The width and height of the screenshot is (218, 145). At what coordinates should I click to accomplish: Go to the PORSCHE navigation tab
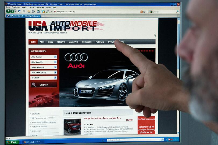click(100, 42)
